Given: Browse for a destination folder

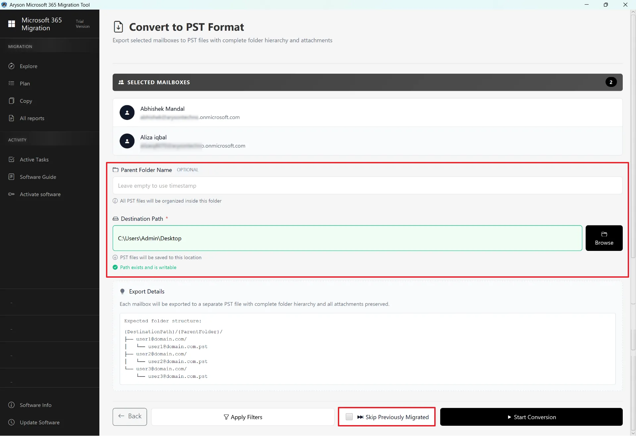Looking at the screenshot, I should [x=604, y=238].
